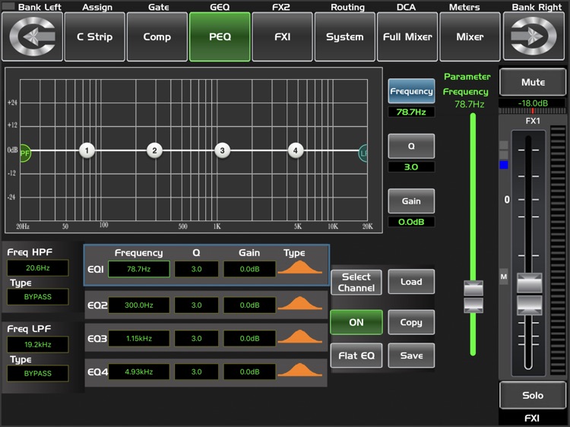Screen dimensions: 570x427
Task: Click the Save preset button
Action: click(x=411, y=356)
